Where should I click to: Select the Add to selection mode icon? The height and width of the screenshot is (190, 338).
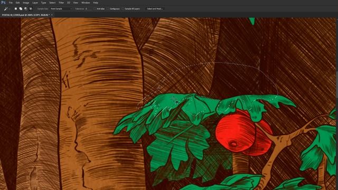[x=21, y=9]
